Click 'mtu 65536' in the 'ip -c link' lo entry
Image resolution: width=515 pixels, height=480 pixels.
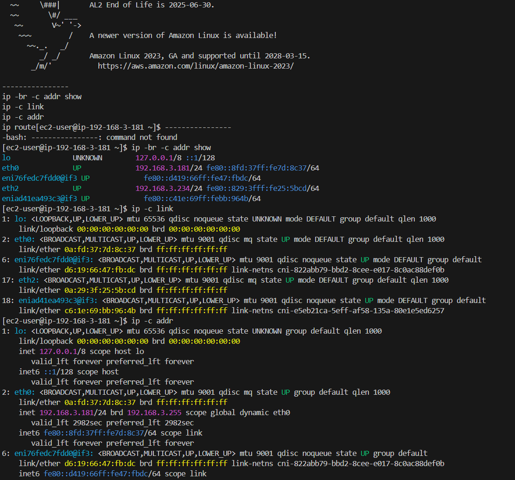point(146,219)
